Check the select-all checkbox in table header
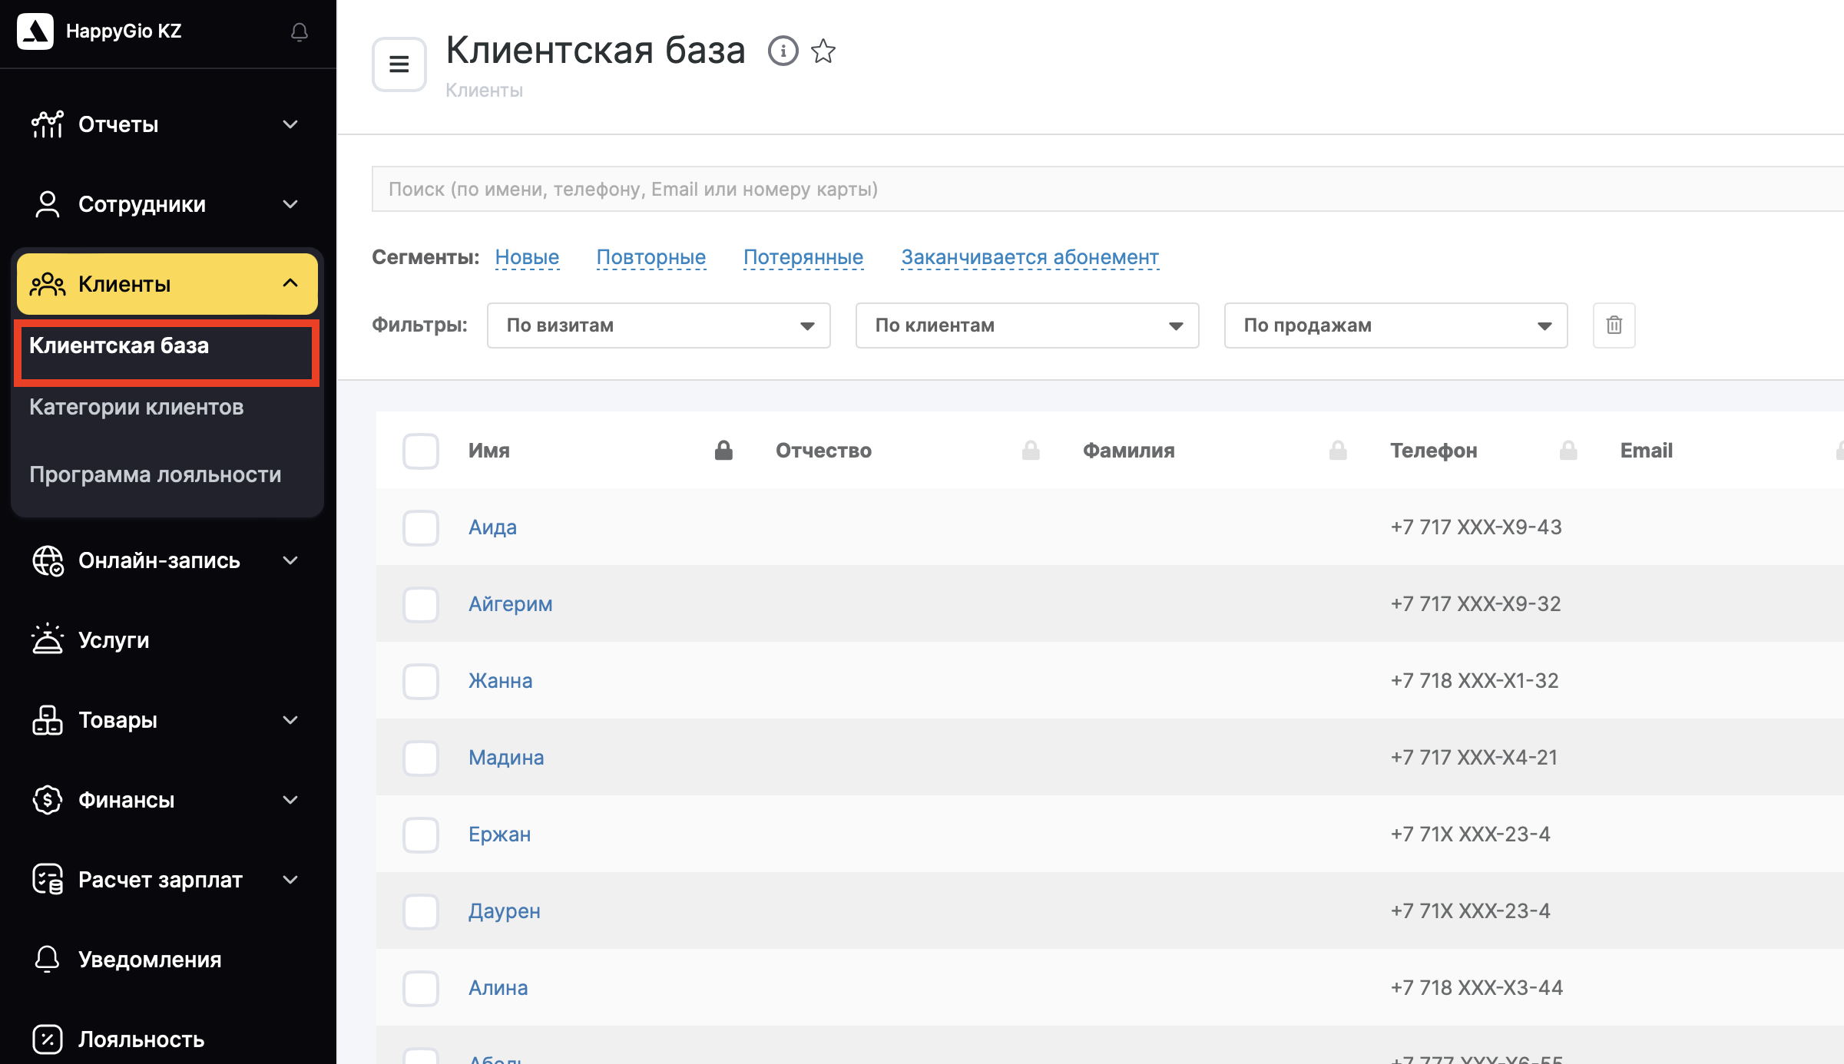Screen dimensions: 1844x1064 coord(421,451)
